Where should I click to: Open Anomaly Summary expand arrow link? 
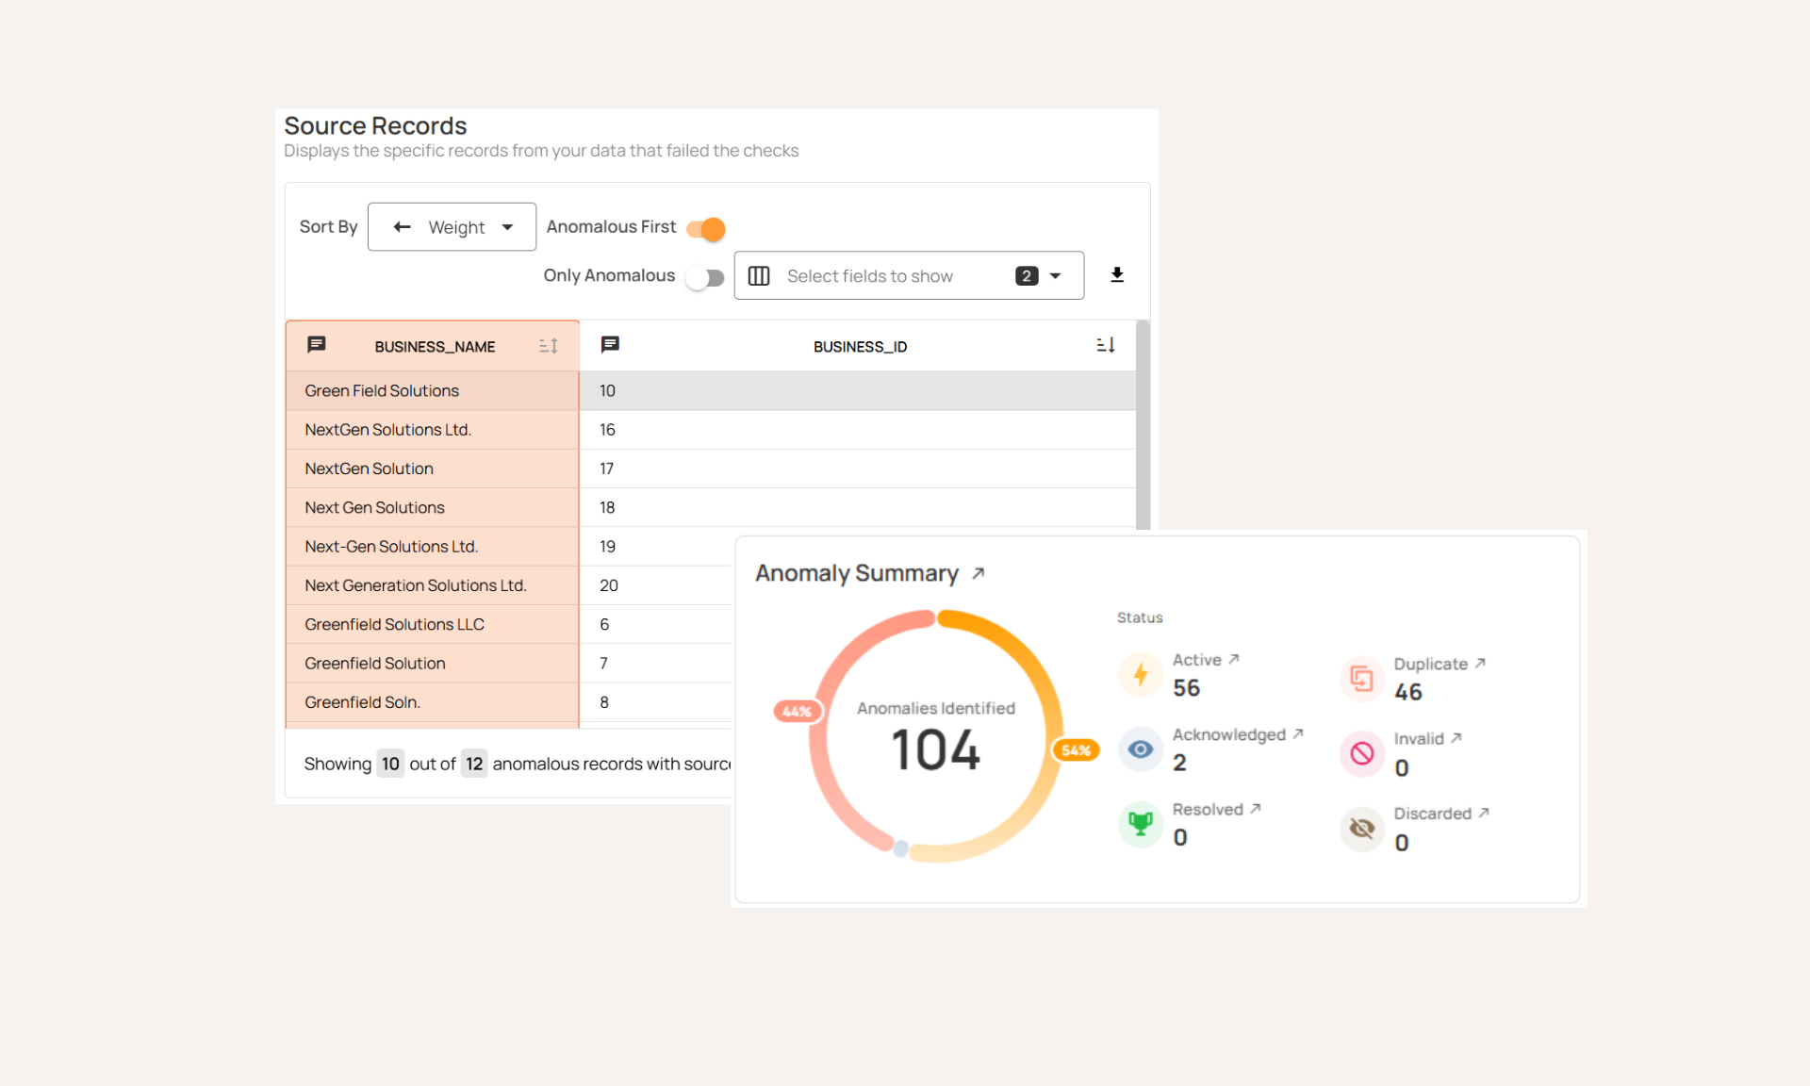979,573
